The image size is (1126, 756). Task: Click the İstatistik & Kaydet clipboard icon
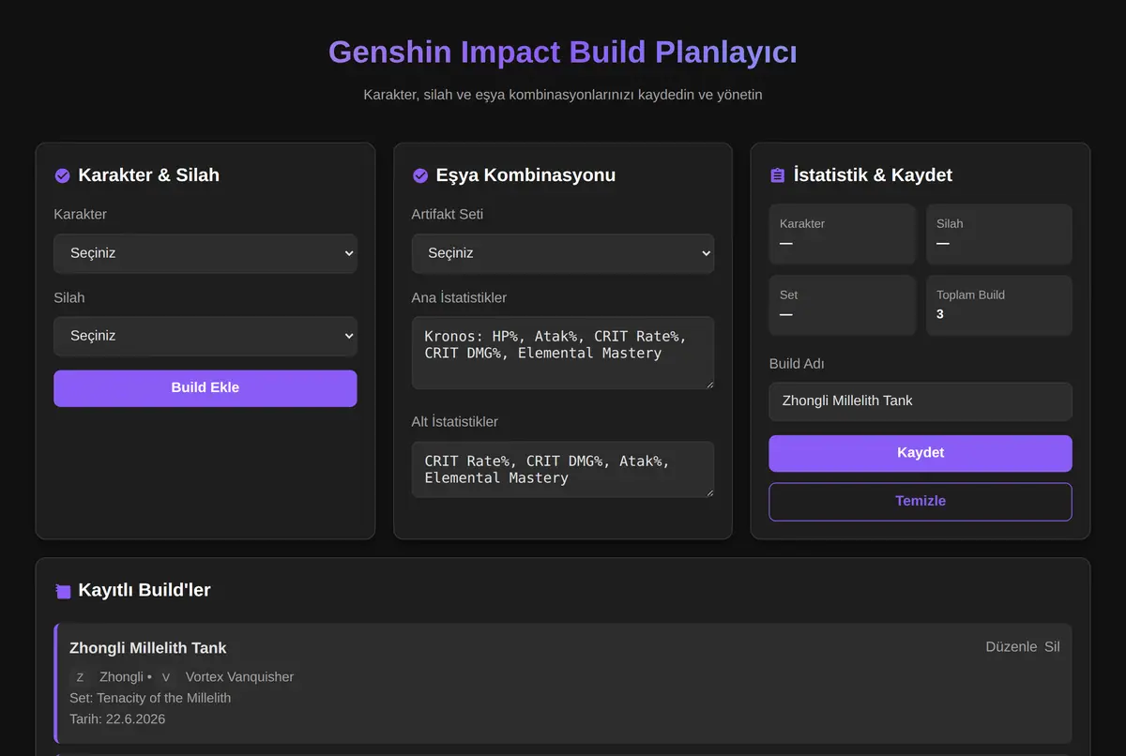pyautogui.click(x=777, y=175)
